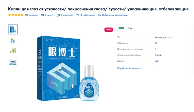
Task: Click the main eye drops product image
Action: click(x=68, y=69)
